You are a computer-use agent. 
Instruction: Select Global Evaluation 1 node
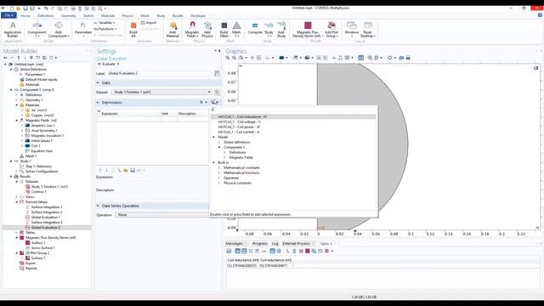tap(45, 218)
